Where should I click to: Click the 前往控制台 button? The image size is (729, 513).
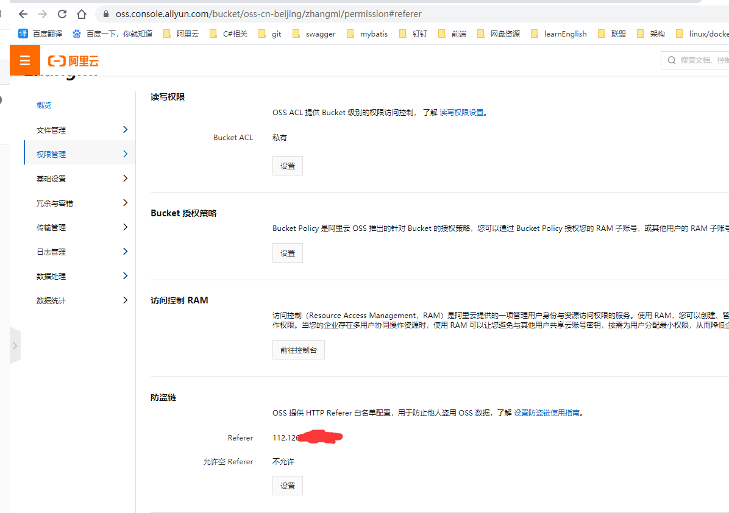[x=298, y=349]
